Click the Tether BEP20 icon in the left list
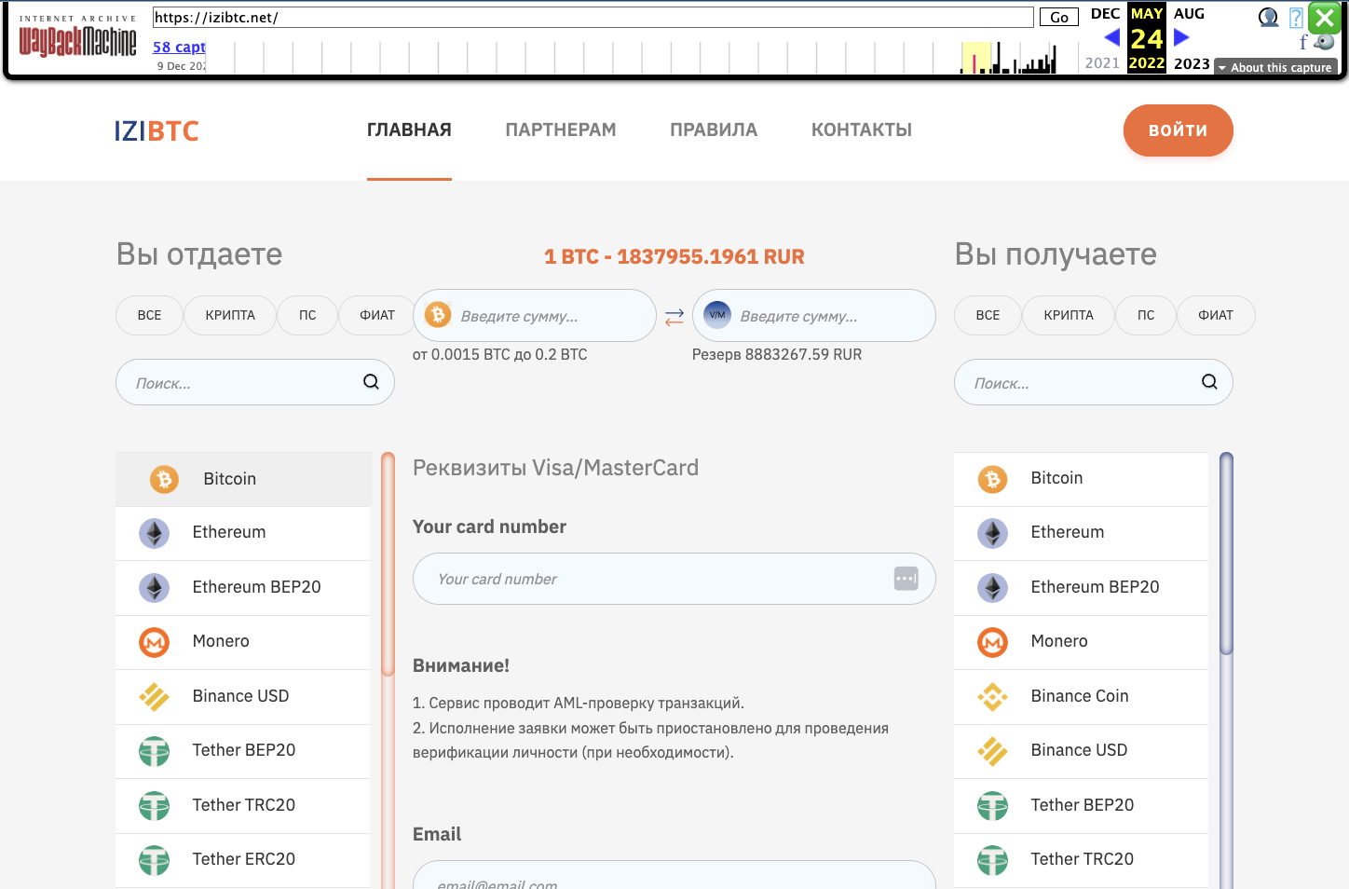The width and height of the screenshot is (1349, 889). [x=154, y=751]
